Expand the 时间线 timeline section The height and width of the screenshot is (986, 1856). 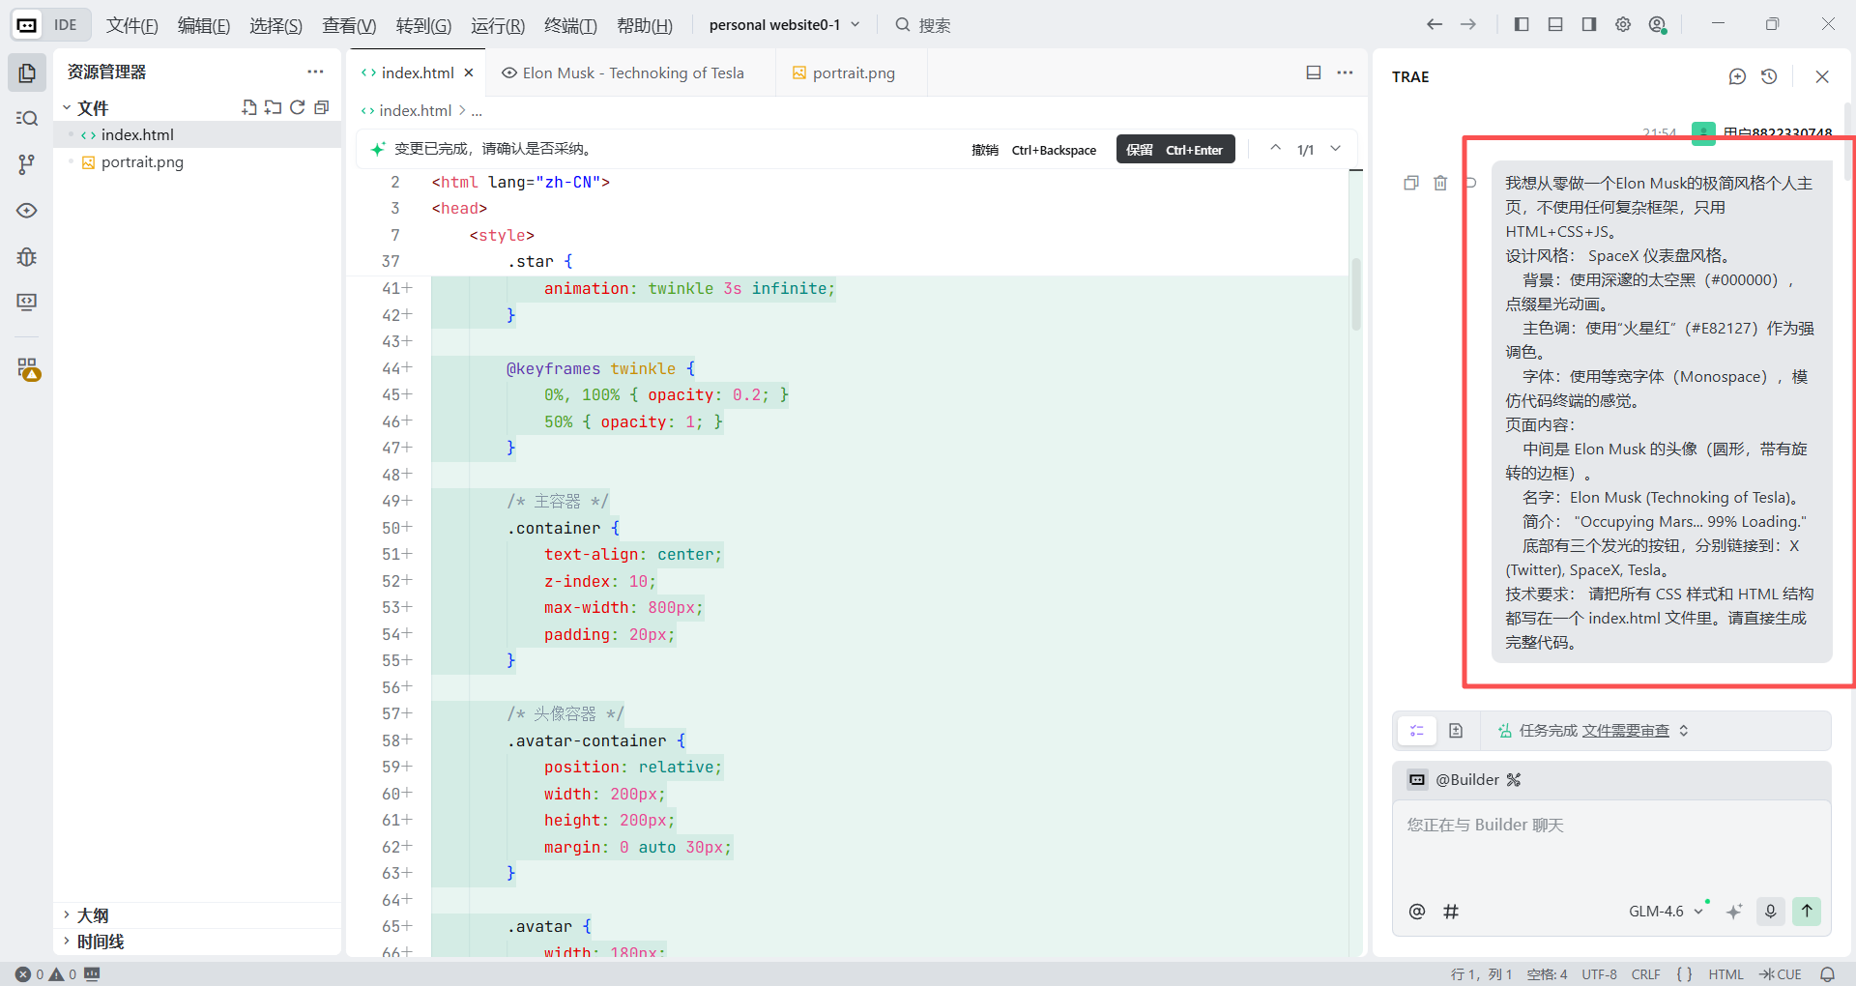point(101,942)
